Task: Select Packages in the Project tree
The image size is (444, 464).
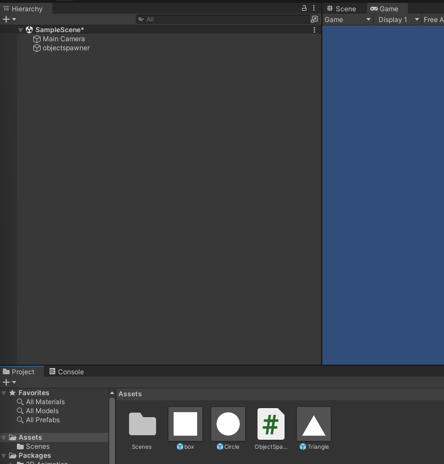Action: [34, 456]
